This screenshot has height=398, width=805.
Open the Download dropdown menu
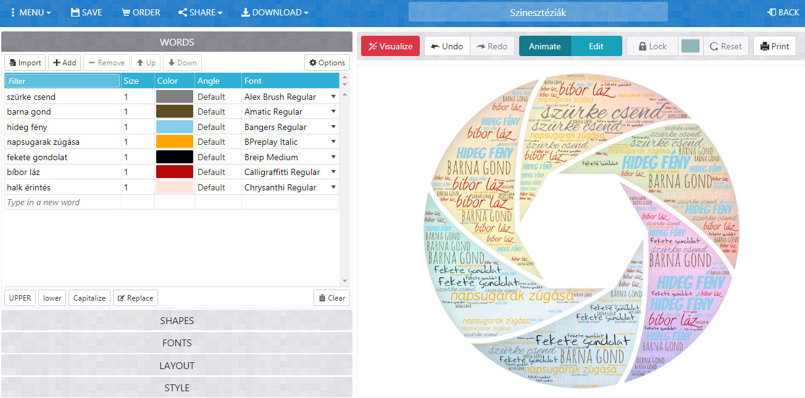(274, 12)
